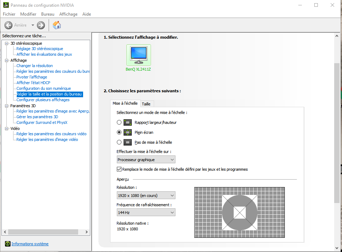Open Régler les paramètres d'image avec Aperçu

[x=53, y=111]
